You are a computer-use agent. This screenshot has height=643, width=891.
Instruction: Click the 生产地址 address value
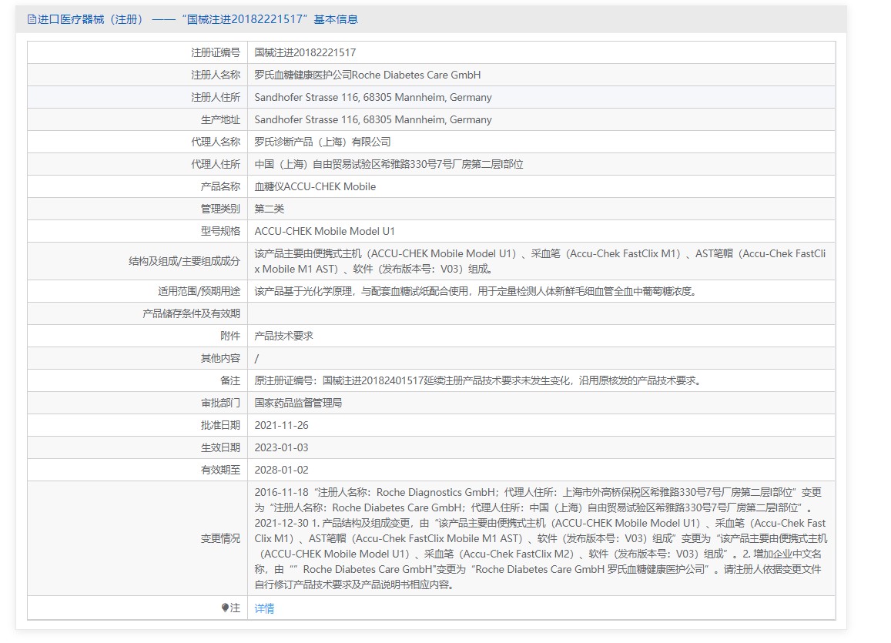coord(373,120)
